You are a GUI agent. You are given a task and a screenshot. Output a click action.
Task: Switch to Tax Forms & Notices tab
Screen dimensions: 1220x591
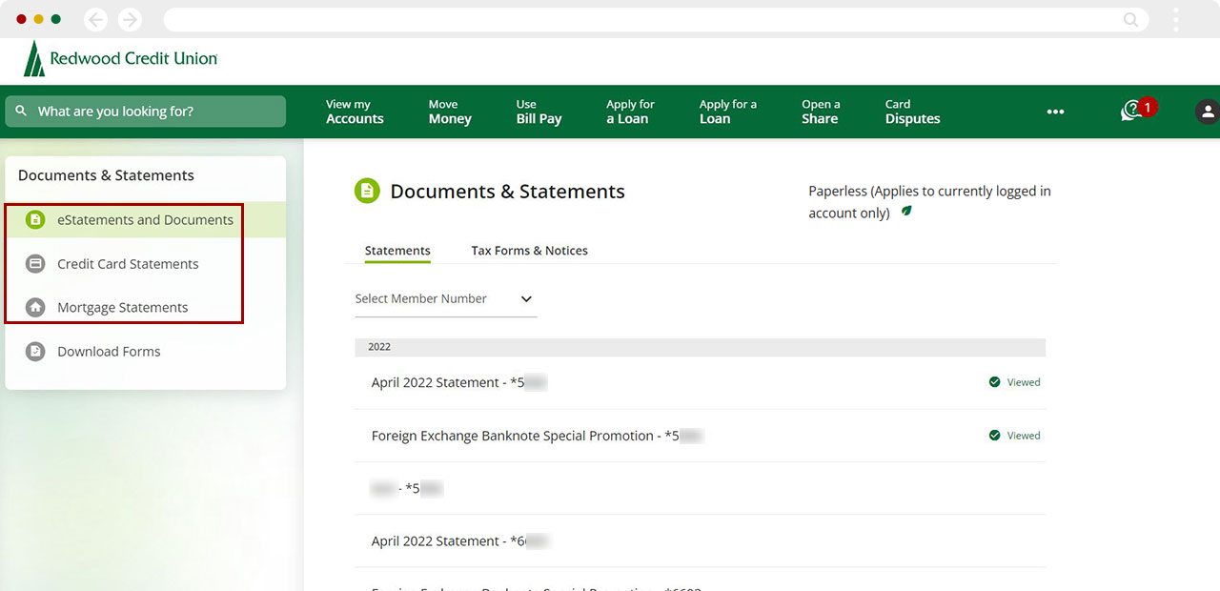click(529, 251)
